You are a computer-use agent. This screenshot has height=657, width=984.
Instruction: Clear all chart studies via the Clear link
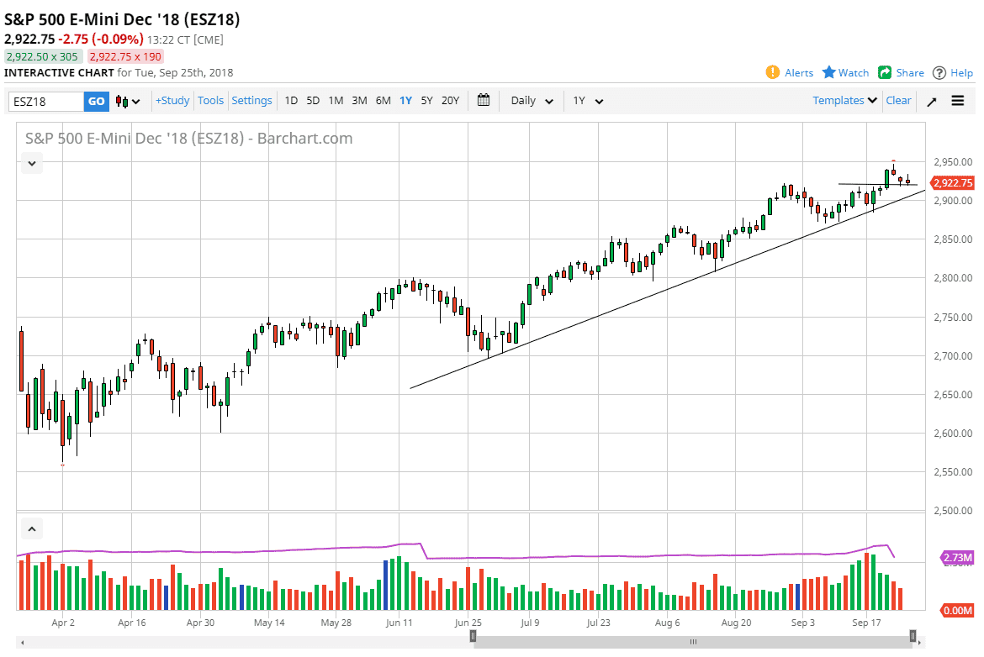898,100
